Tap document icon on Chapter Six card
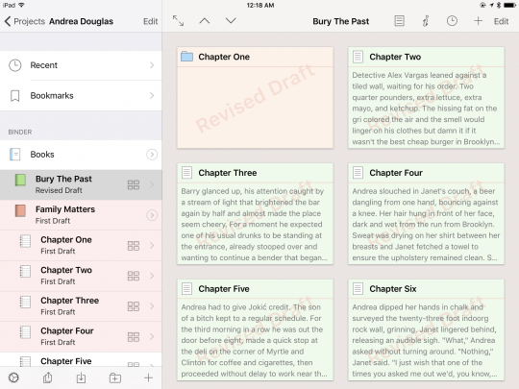 (358, 289)
